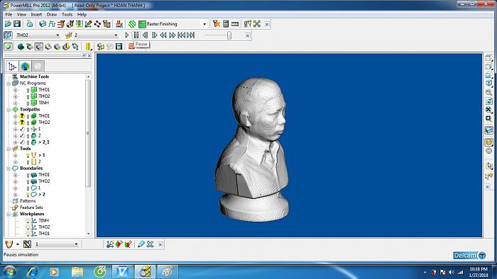Screen dimensions: 497x279
Task: Pause the simulation
Action: (x=136, y=35)
